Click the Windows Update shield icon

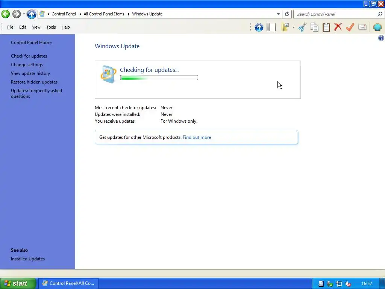click(x=108, y=74)
